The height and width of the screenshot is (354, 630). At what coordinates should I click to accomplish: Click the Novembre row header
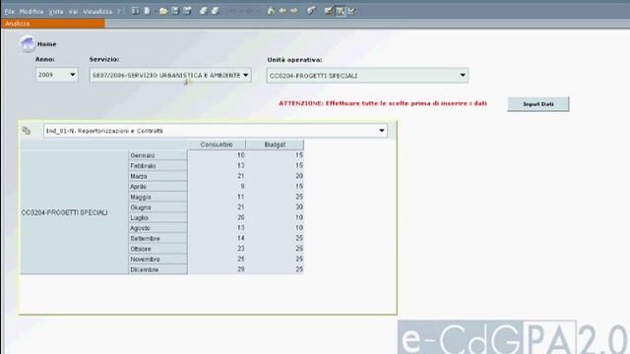[x=157, y=260]
